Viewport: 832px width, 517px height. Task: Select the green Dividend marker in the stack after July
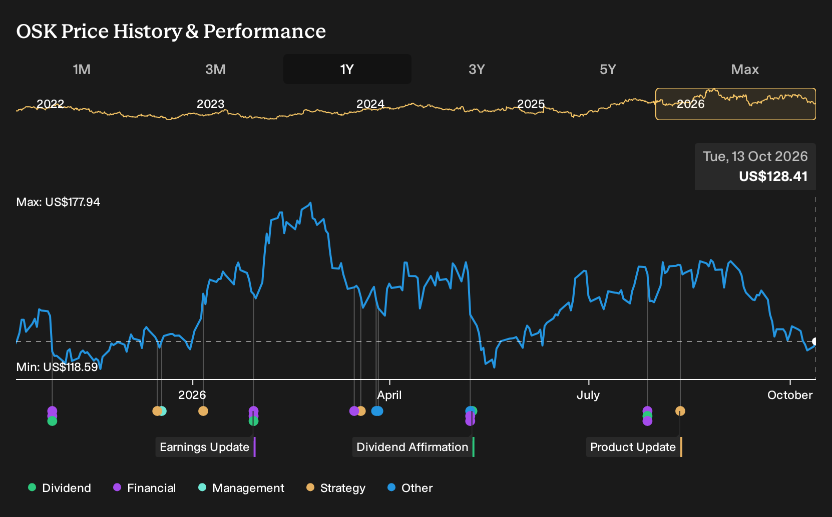[x=648, y=416]
